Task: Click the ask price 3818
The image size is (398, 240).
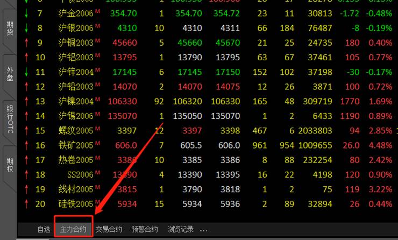Action: click(x=230, y=189)
